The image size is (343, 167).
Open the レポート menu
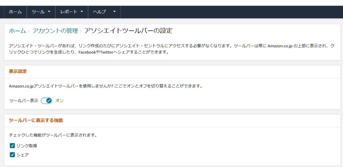pos(69,12)
